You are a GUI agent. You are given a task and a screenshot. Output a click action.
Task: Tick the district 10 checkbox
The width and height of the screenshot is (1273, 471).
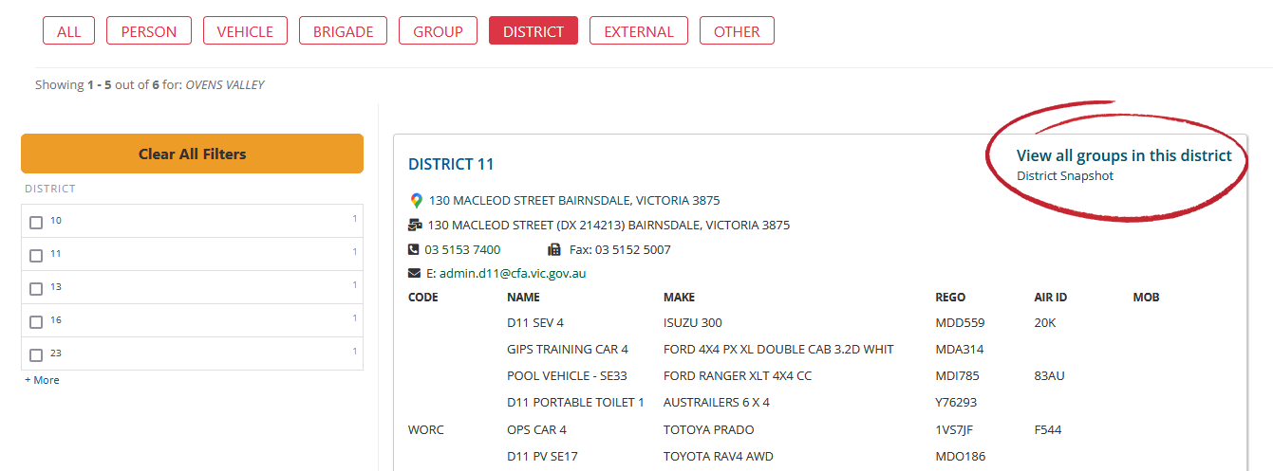[x=36, y=223]
